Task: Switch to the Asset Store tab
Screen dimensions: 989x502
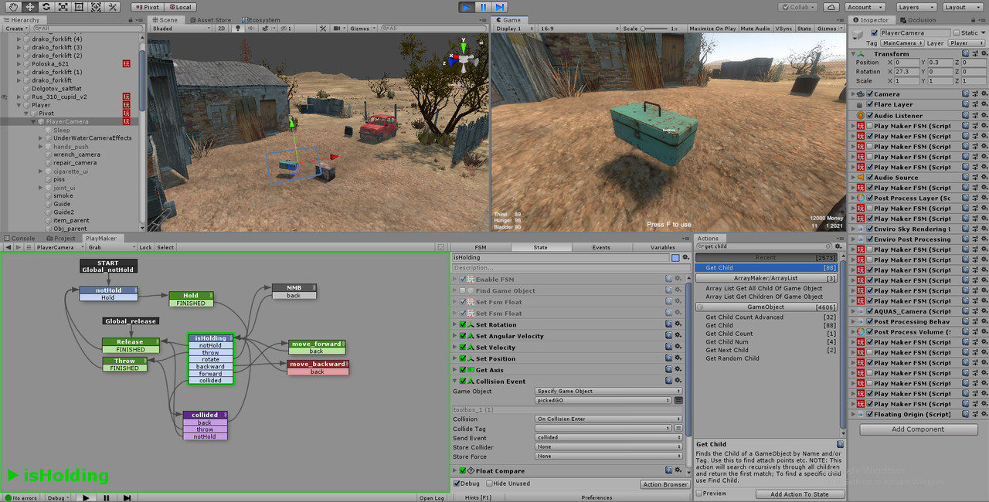Action: (210, 20)
